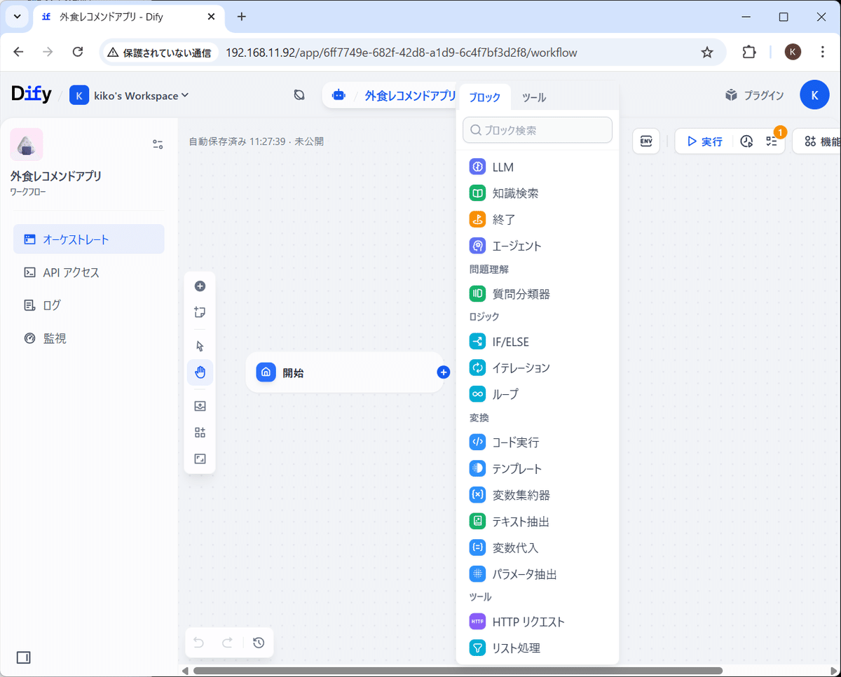Click the fit-to-view icon in canvas toolbar
Screen dimensions: 841x677
coord(200,459)
